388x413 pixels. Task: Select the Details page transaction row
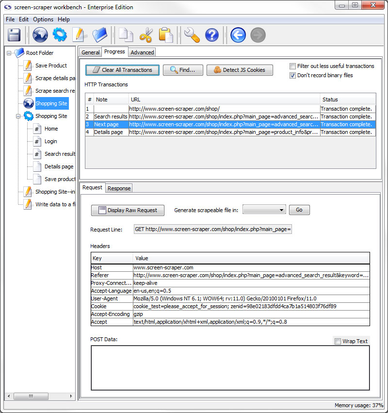pyautogui.click(x=230, y=132)
